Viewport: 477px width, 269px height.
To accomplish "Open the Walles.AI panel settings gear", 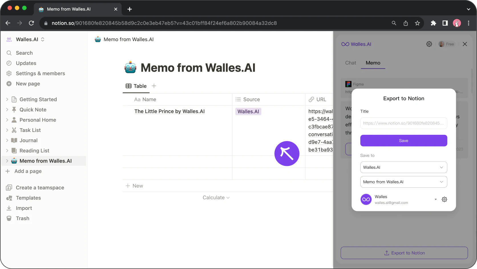I will [429, 44].
